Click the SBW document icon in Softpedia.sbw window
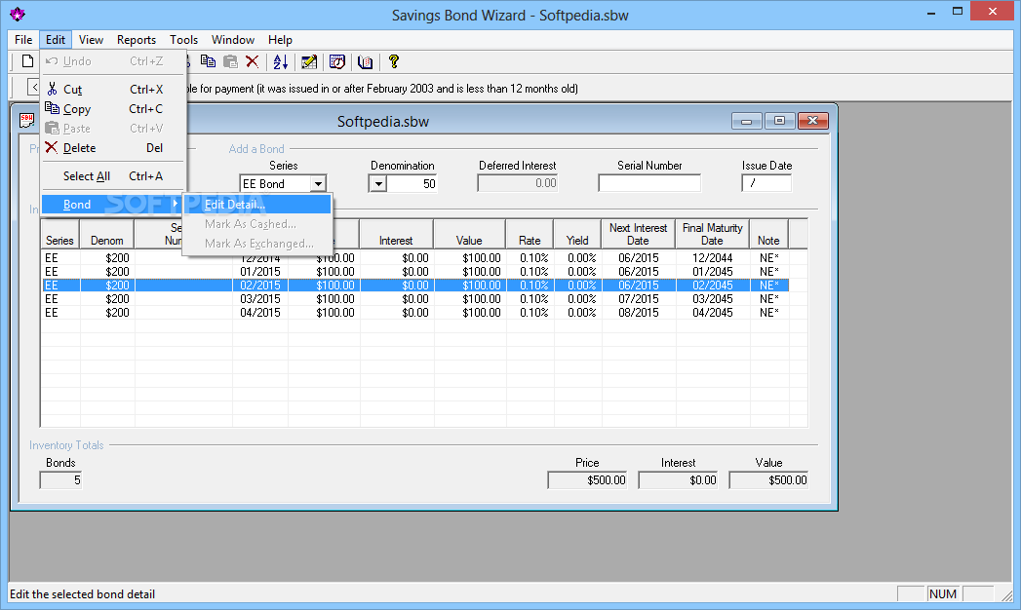The height and width of the screenshot is (610, 1021). 26,120
